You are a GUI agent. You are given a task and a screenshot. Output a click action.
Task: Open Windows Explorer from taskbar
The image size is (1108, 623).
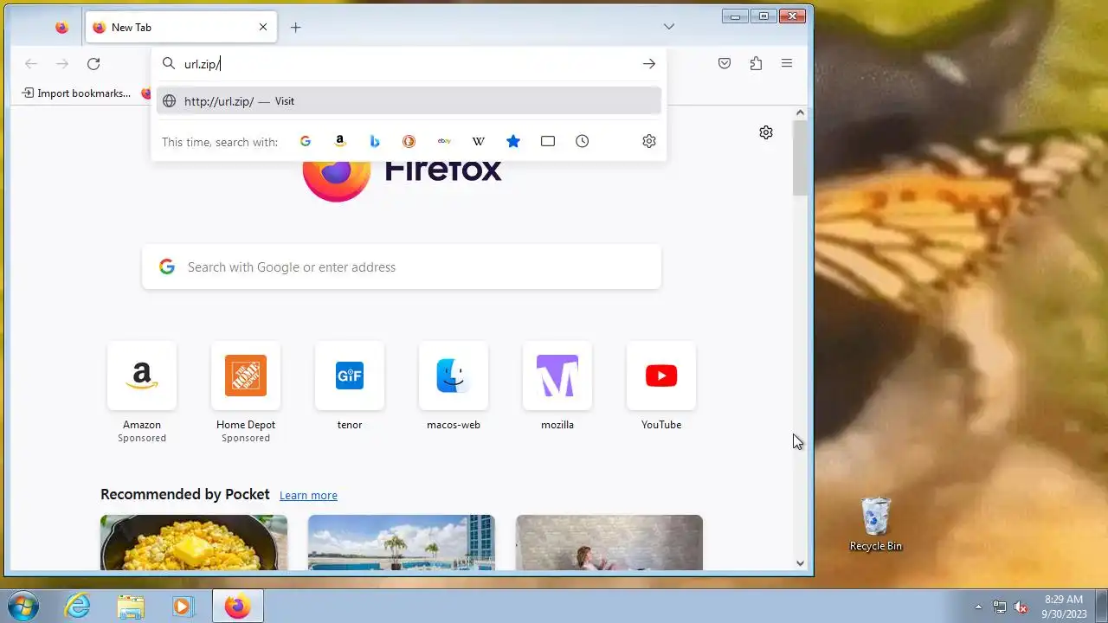pyautogui.click(x=131, y=606)
